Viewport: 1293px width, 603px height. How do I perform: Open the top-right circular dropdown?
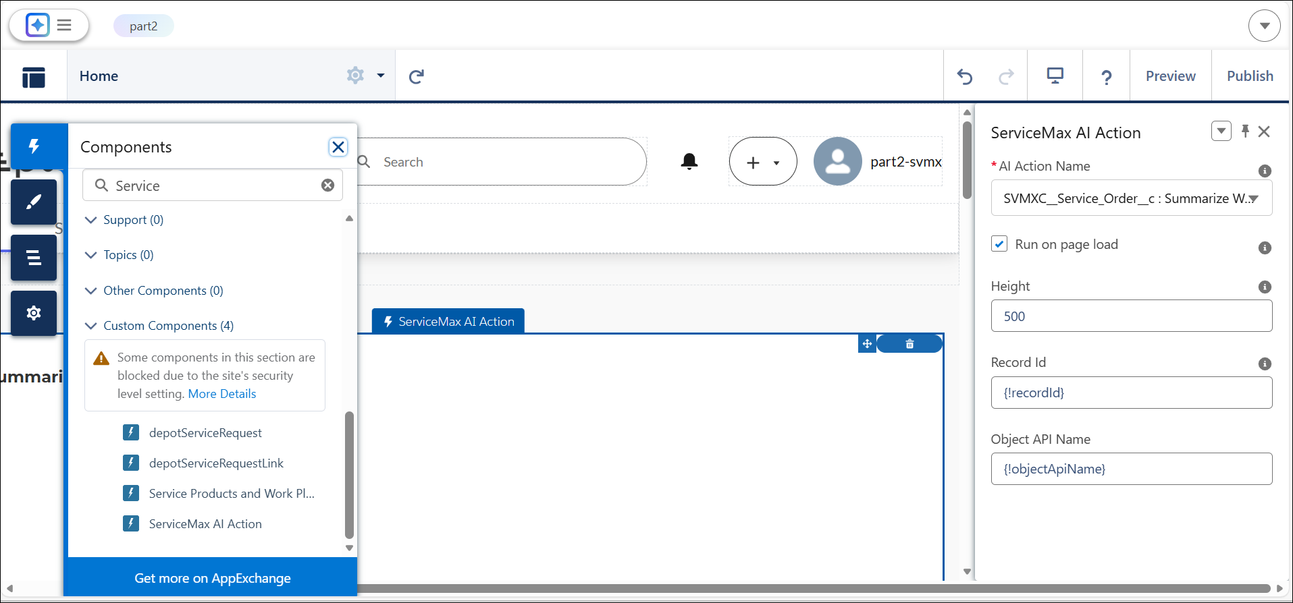(1265, 26)
